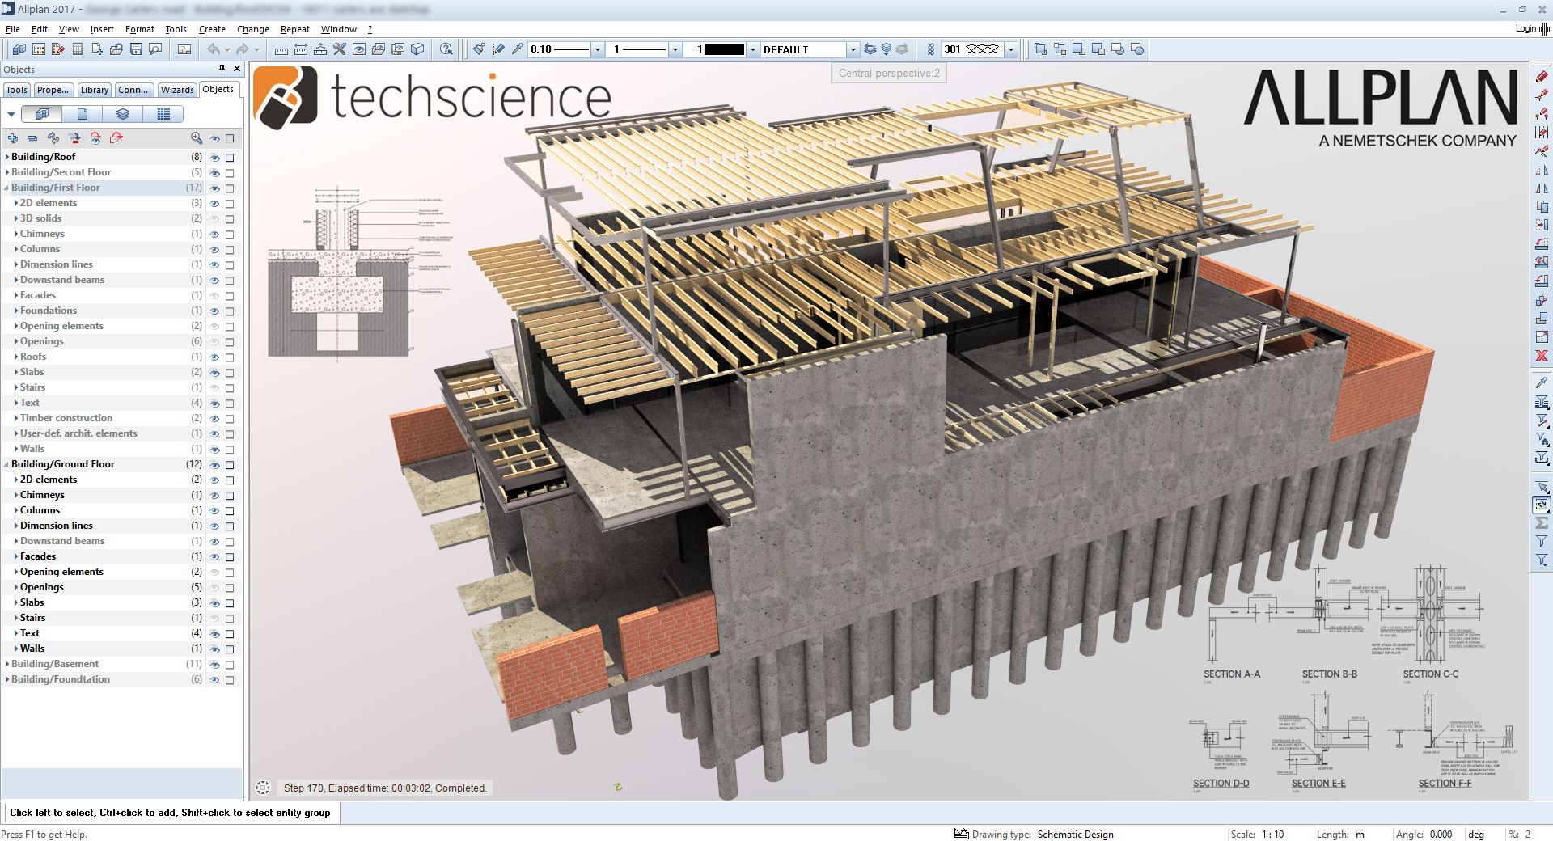Open the DEFAULT pen style dropdown
The image size is (1553, 841).
[852, 49]
